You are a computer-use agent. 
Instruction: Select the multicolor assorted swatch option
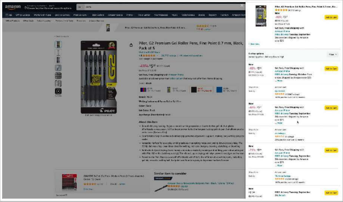click(x=150, y=90)
